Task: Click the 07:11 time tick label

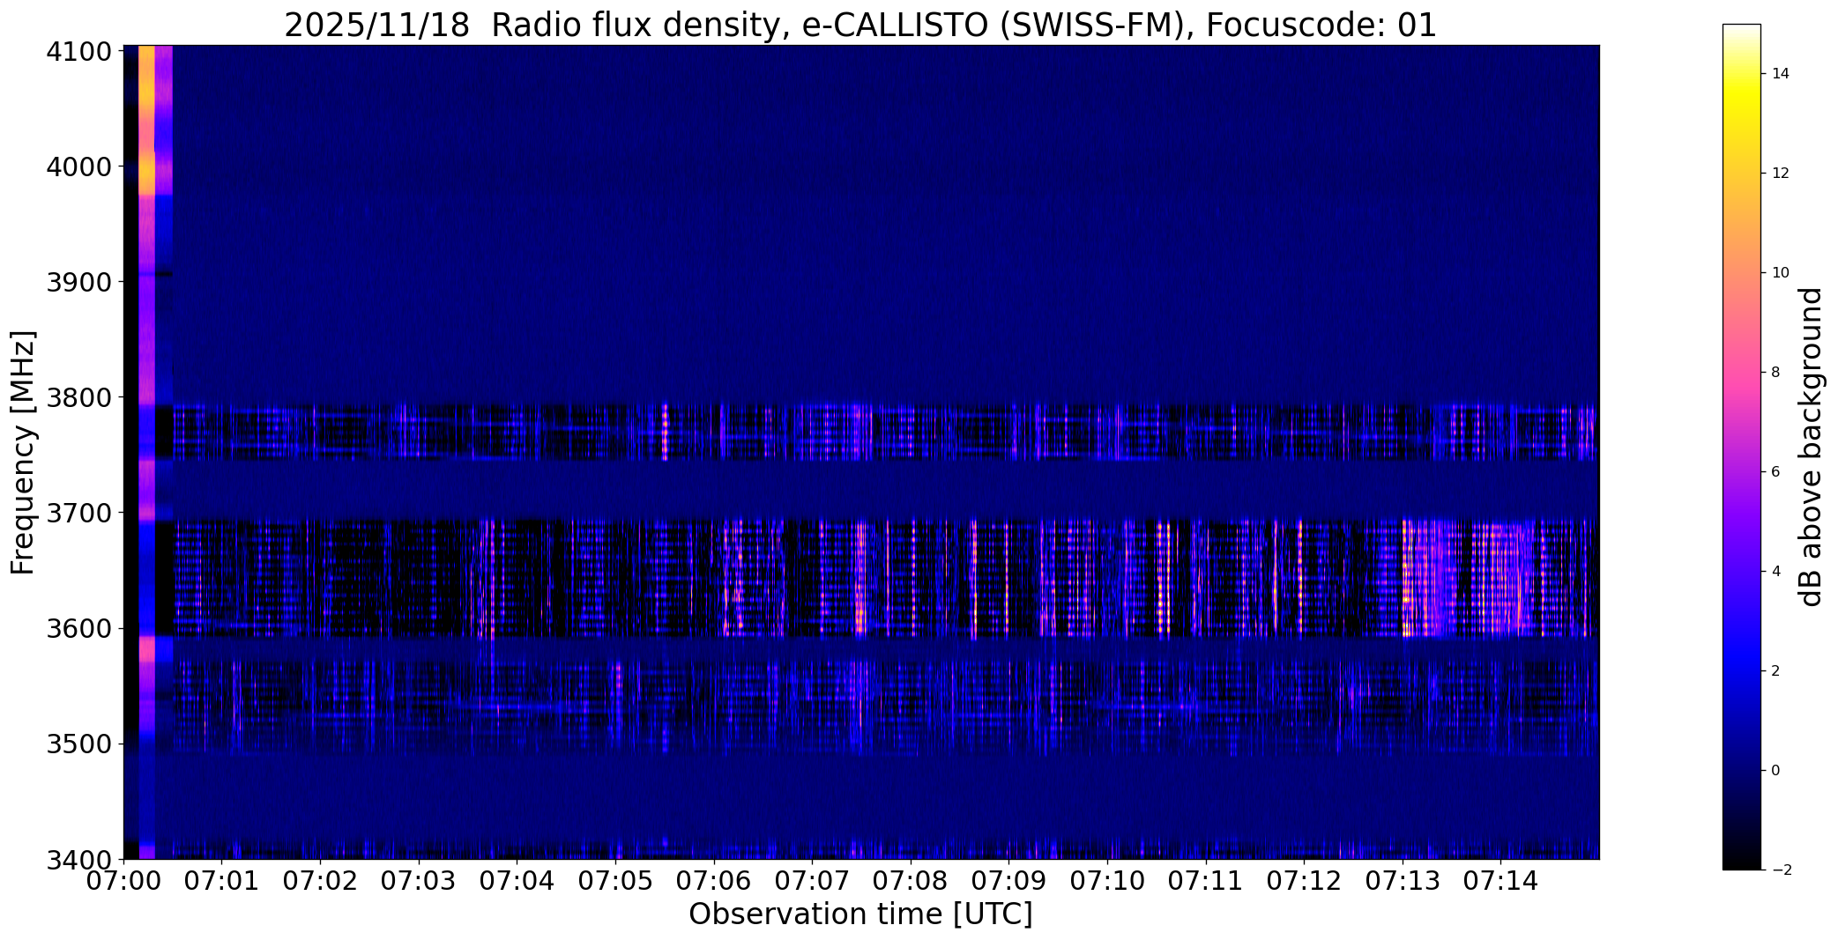Action: pyautogui.click(x=1206, y=881)
